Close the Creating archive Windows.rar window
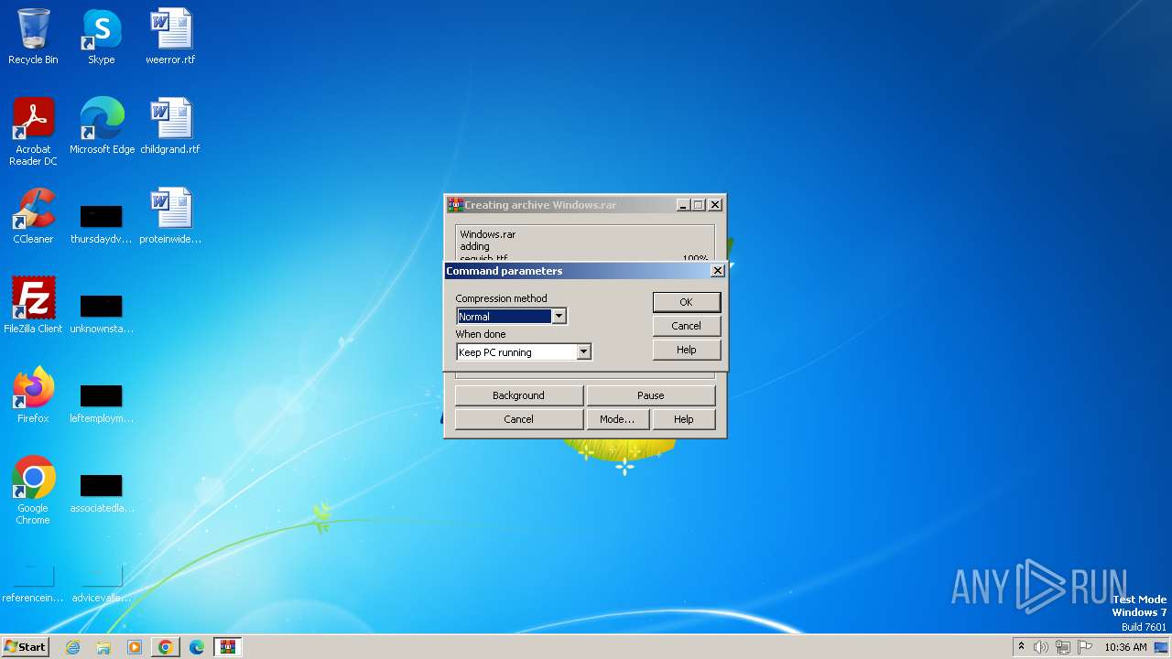Image resolution: width=1172 pixels, height=659 pixels. [x=715, y=205]
